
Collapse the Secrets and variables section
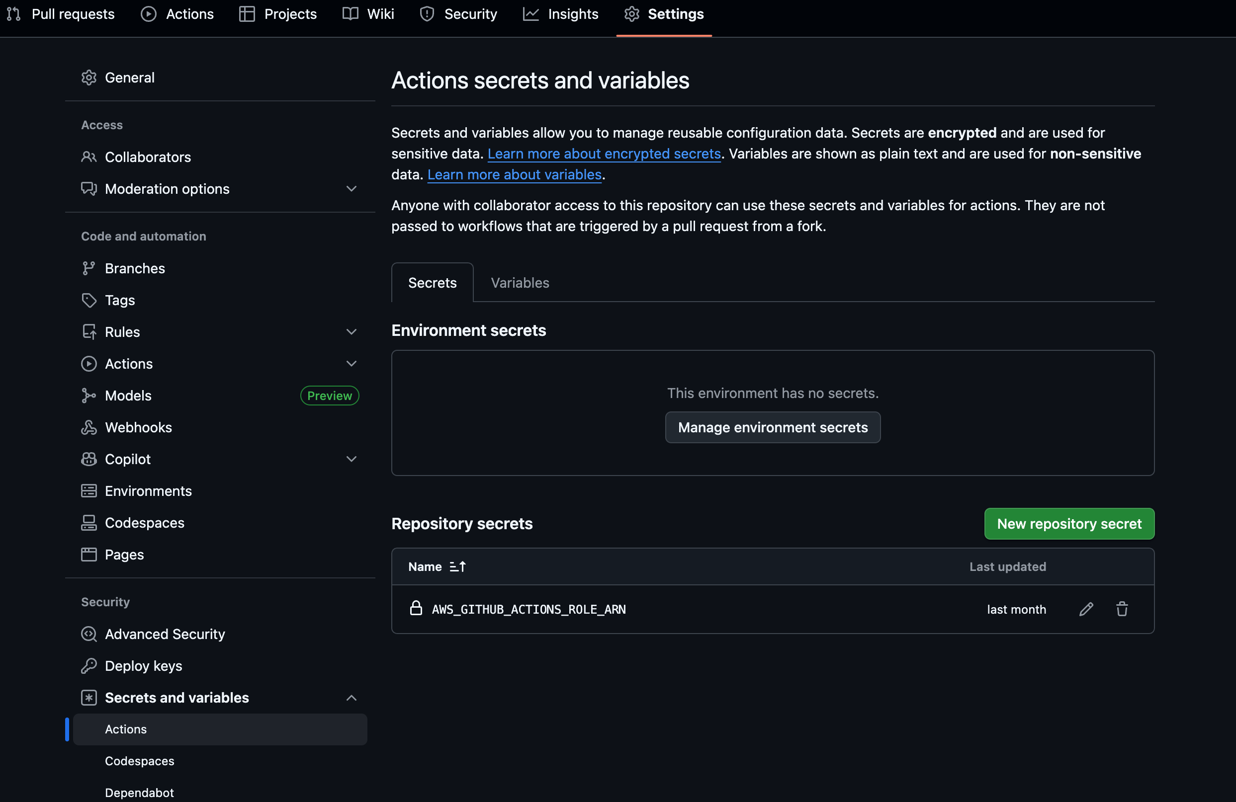point(352,698)
